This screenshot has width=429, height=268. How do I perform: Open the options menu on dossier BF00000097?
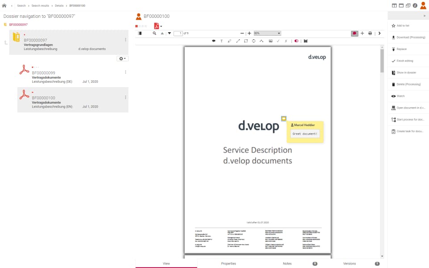coord(121,59)
